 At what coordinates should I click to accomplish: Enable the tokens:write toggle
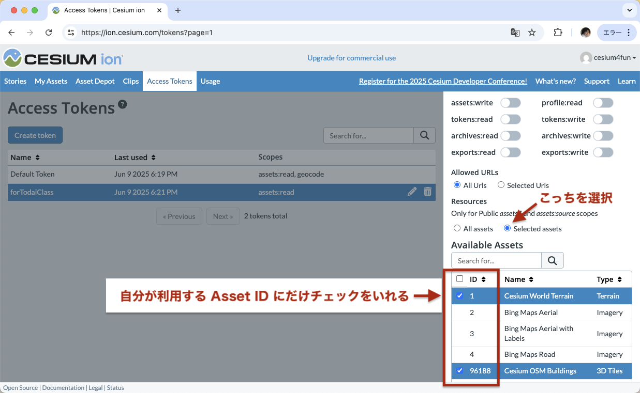pos(603,119)
